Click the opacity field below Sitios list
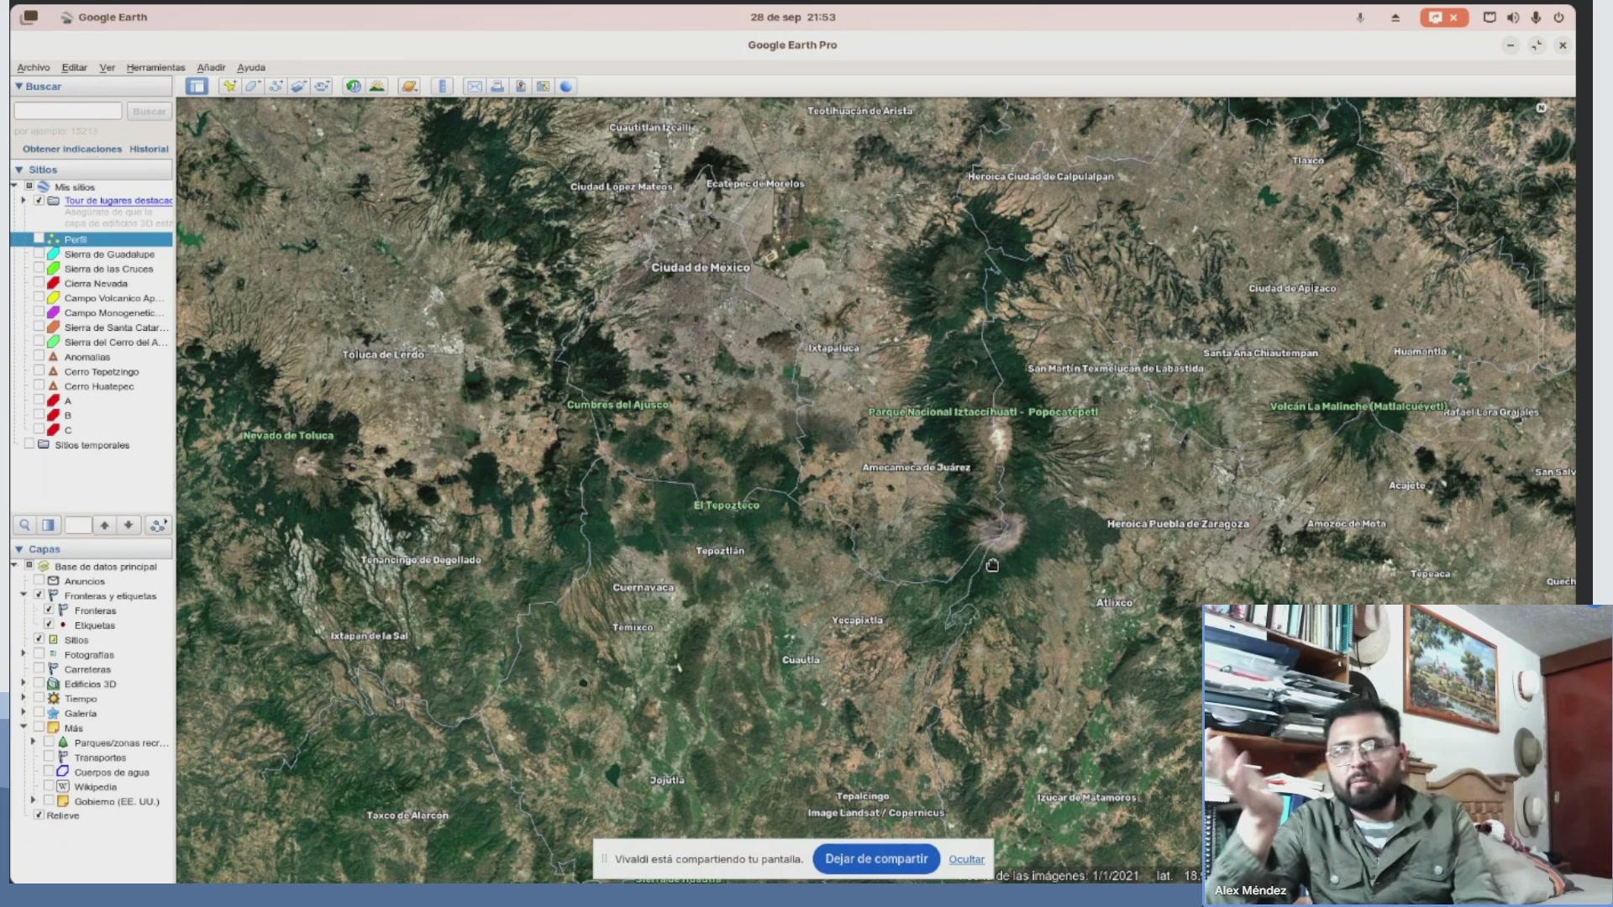This screenshot has height=907, width=1613. click(77, 525)
